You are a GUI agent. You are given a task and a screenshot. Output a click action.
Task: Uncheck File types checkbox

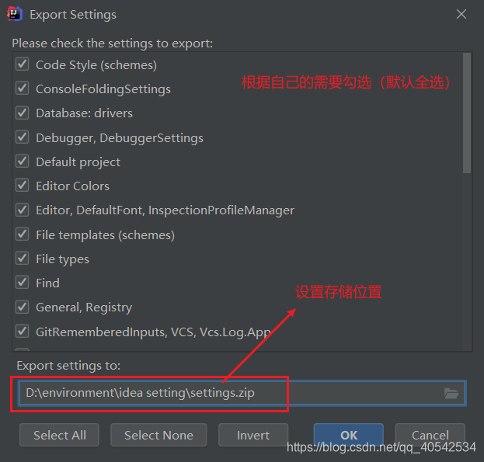23,258
